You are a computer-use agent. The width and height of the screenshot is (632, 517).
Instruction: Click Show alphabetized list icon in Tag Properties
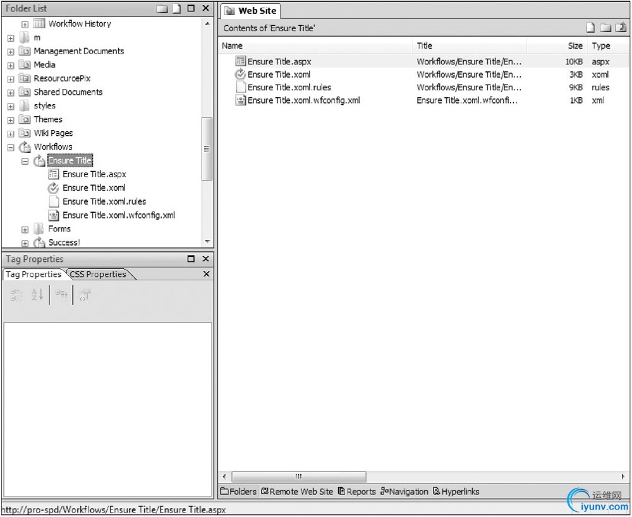(37, 295)
